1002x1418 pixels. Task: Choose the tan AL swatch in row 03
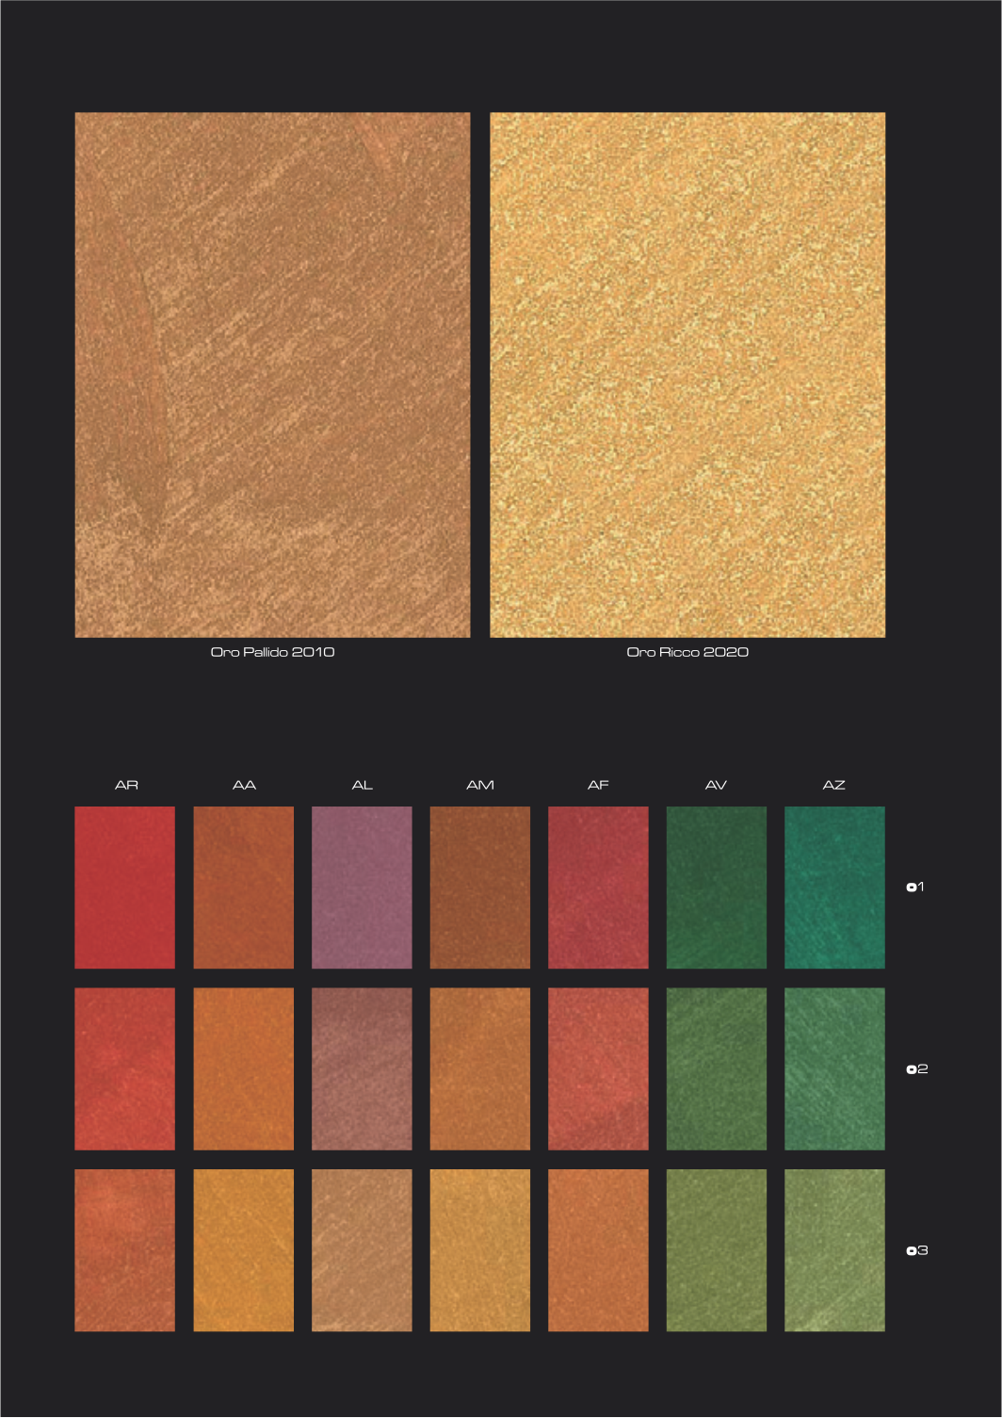(362, 1250)
